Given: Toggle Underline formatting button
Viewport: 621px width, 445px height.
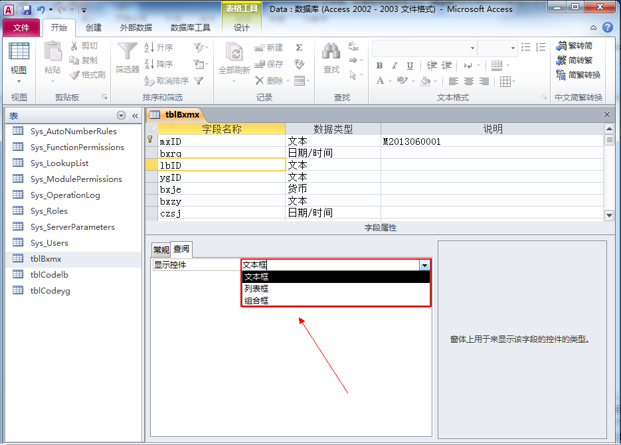Looking at the screenshot, I should pos(410,66).
